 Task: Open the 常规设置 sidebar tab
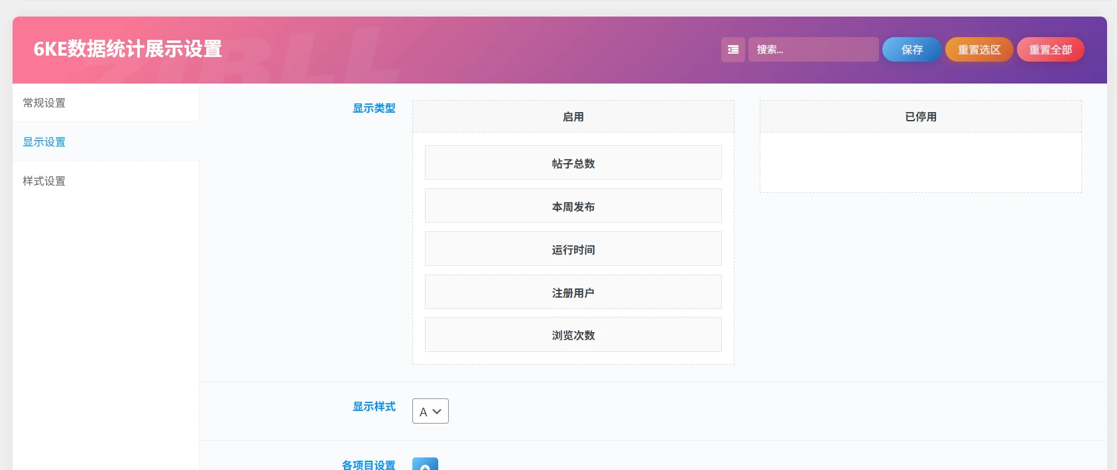44,103
